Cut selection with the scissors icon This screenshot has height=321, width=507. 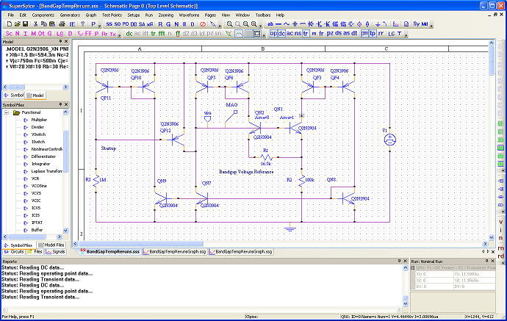[35, 24]
